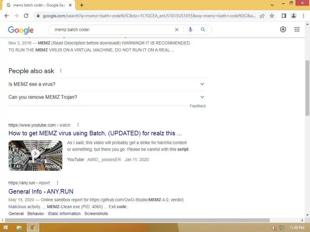Select the memz batch code Google Search tab
The width and height of the screenshot is (310, 232).
click(x=39, y=5)
